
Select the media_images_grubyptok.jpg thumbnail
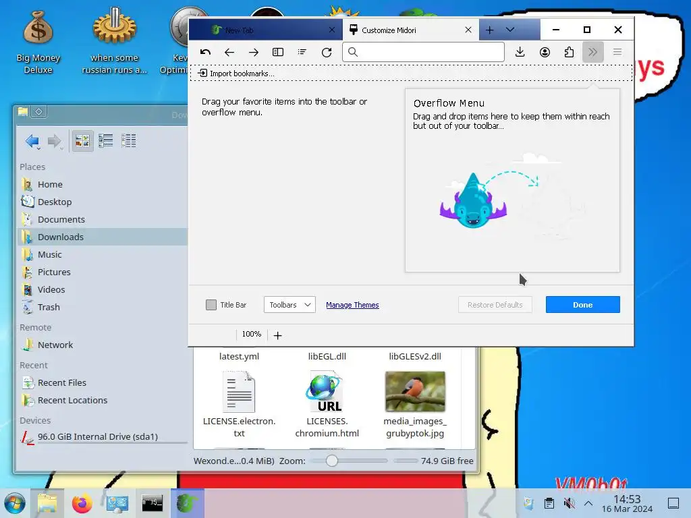coord(415,392)
